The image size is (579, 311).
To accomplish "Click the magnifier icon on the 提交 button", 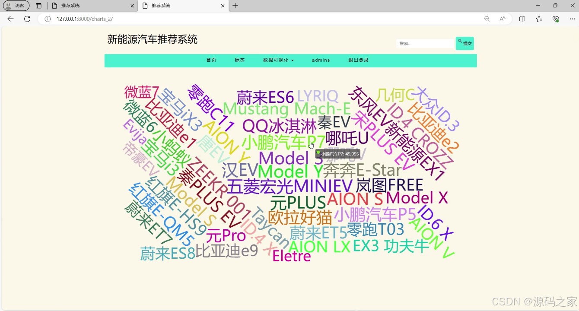I will click(460, 40).
